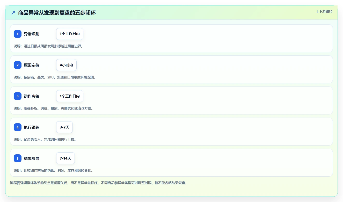The image size is (343, 202).
Task: Select the 执行跟踪 step title
Action: (x=32, y=127)
